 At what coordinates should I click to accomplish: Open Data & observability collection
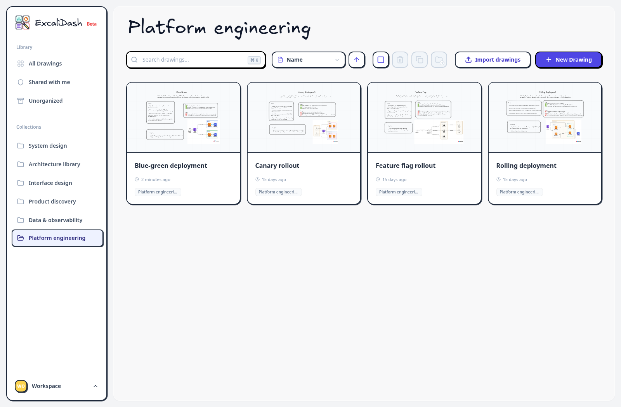pos(57,220)
